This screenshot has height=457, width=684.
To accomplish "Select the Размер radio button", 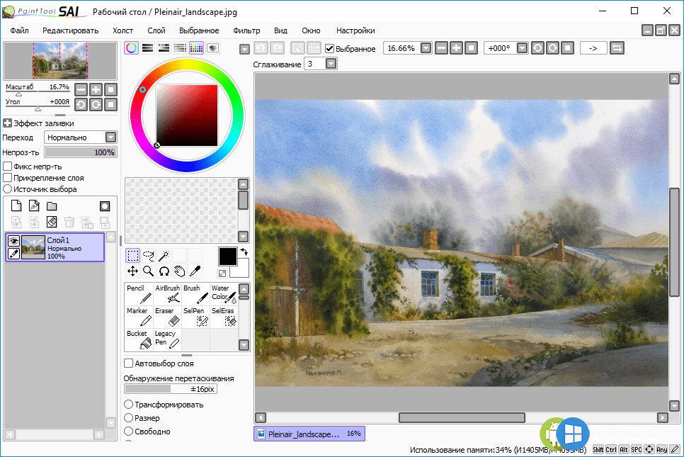I will pos(129,418).
